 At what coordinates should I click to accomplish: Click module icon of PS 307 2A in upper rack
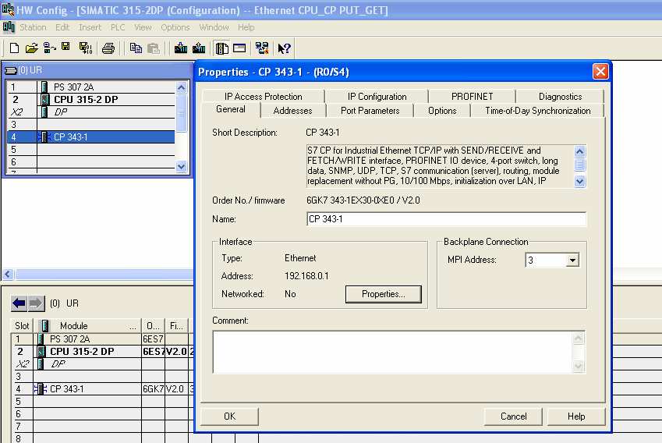[44, 87]
